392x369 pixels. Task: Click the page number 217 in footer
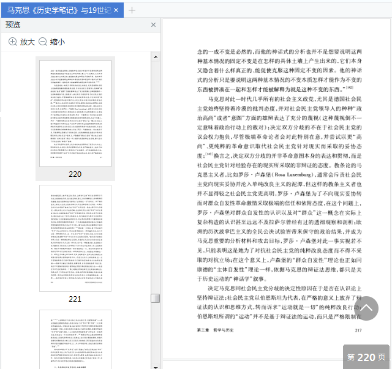tap(358, 330)
